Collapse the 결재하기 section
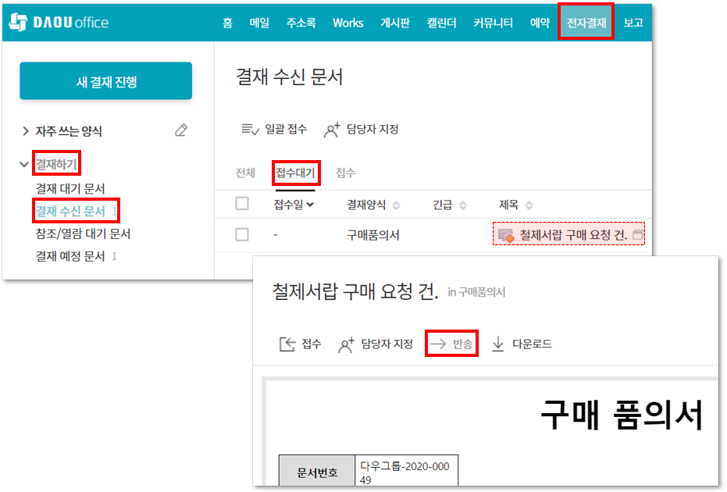 point(24,164)
